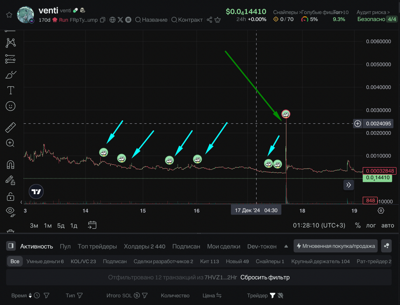
Task: Click Мгновенная покупка/продажа button
Action: (x=336, y=246)
